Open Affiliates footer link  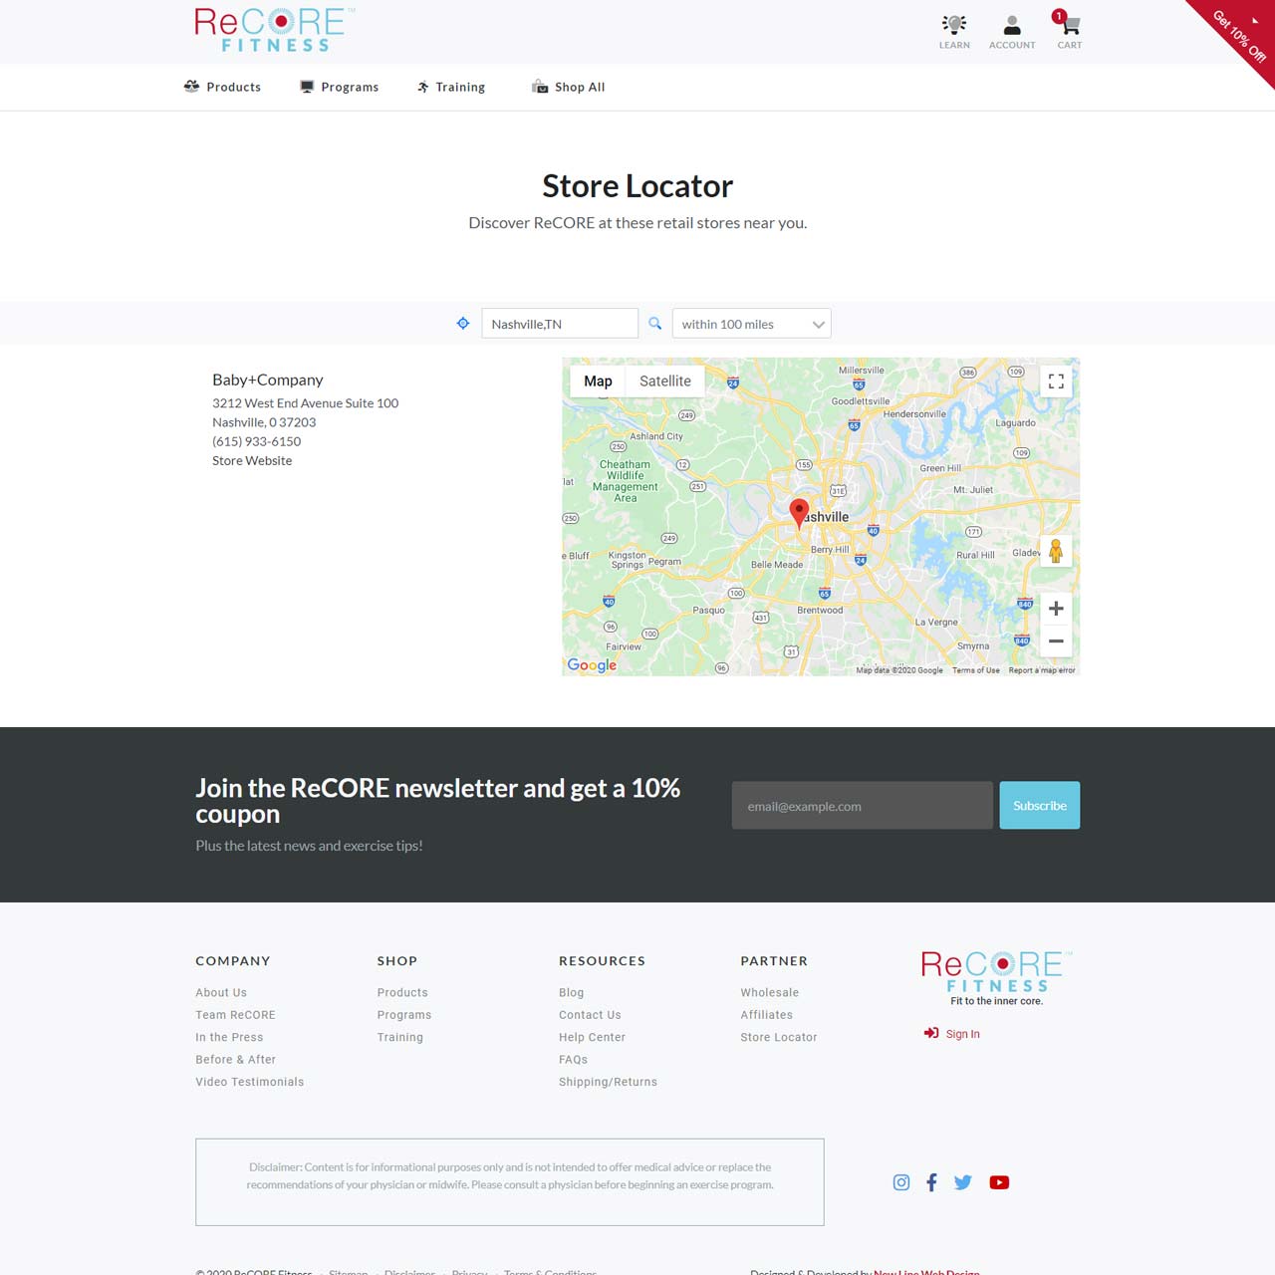[766, 1015]
